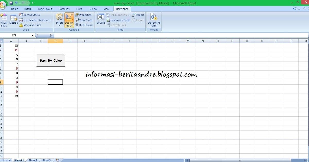The image size is (309, 162).
Task: Click Expansion Packs
Action: (x=118, y=20)
